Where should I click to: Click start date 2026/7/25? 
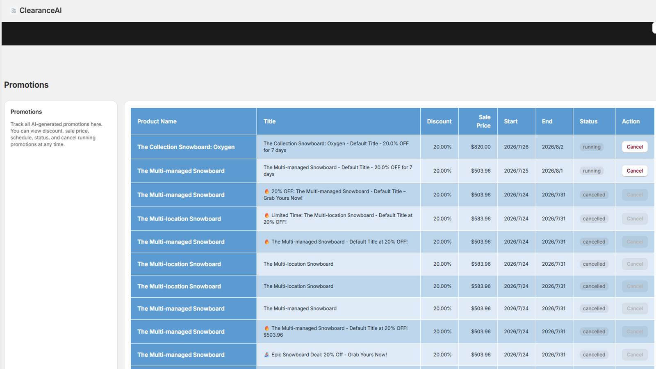516,171
